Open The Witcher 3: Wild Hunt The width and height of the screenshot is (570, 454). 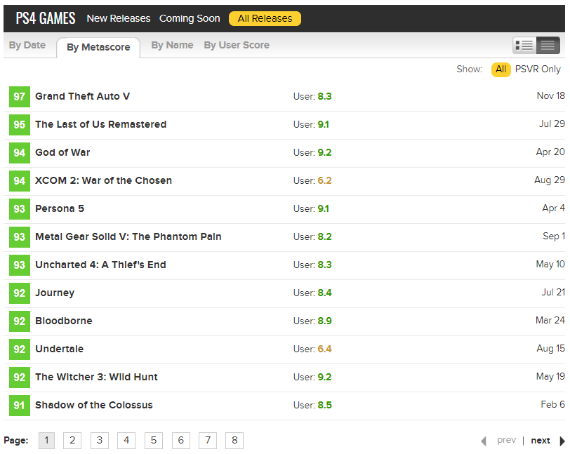96,377
